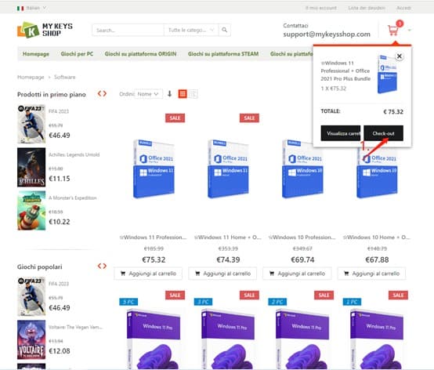Expand the cart dropdown arrow beside cart
434x370 pixels.
point(409,31)
